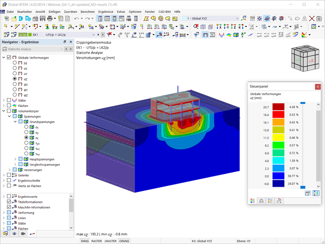Click the Print icon in toolbar
The image size is (325, 244).
pyautogui.click(x=50, y=18)
